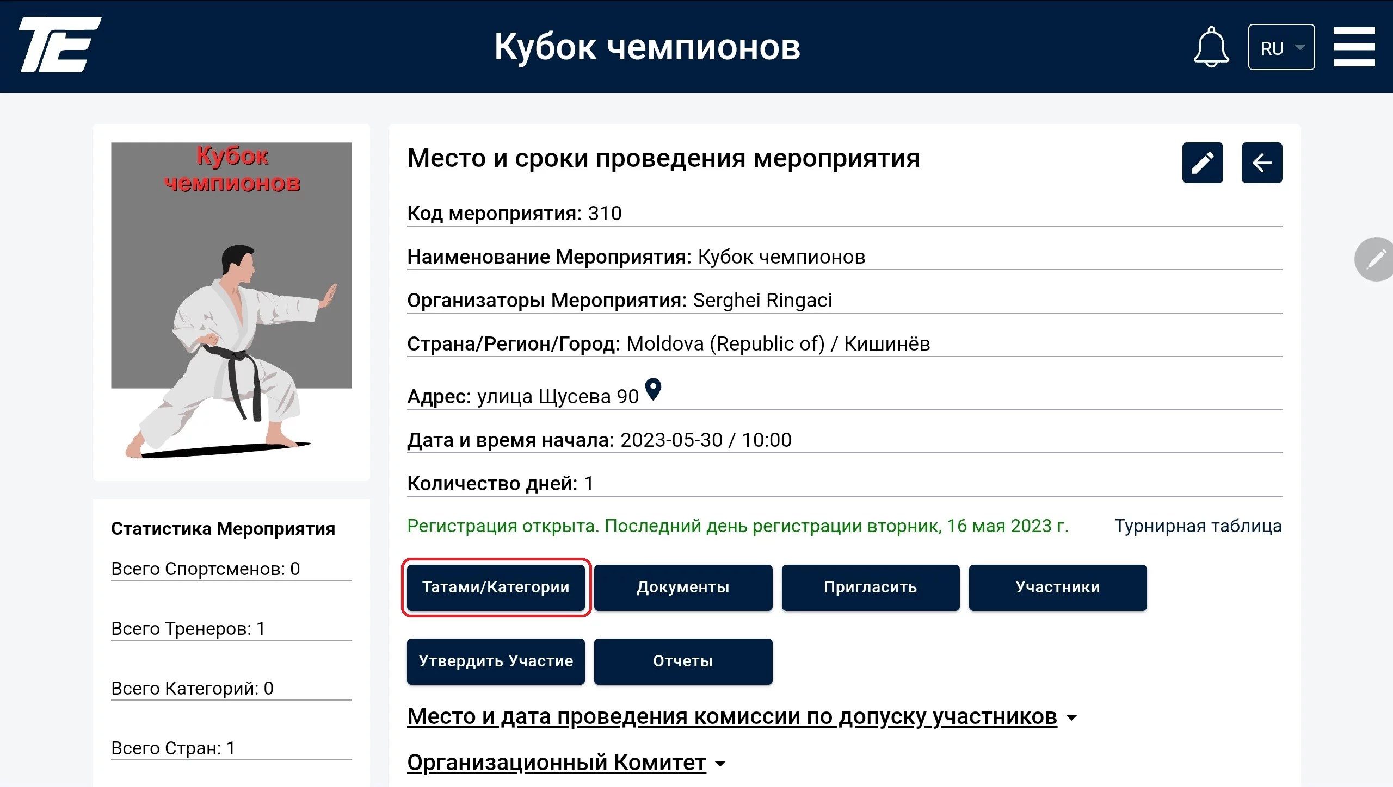Image resolution: width=1393 pixels, height=787 pixels.
Task: Click the Кубок чемпионов poster image
Action: 231,301
